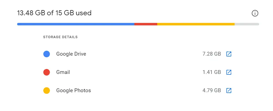Image resolution: width=273 pixels, height=111 pixels.
Task: Click the 4.79 GB Photos usage value
Action: pos(212,91)
